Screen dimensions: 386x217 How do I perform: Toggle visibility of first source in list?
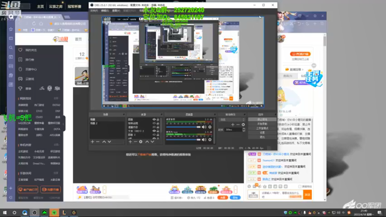[x=154, y=120]
